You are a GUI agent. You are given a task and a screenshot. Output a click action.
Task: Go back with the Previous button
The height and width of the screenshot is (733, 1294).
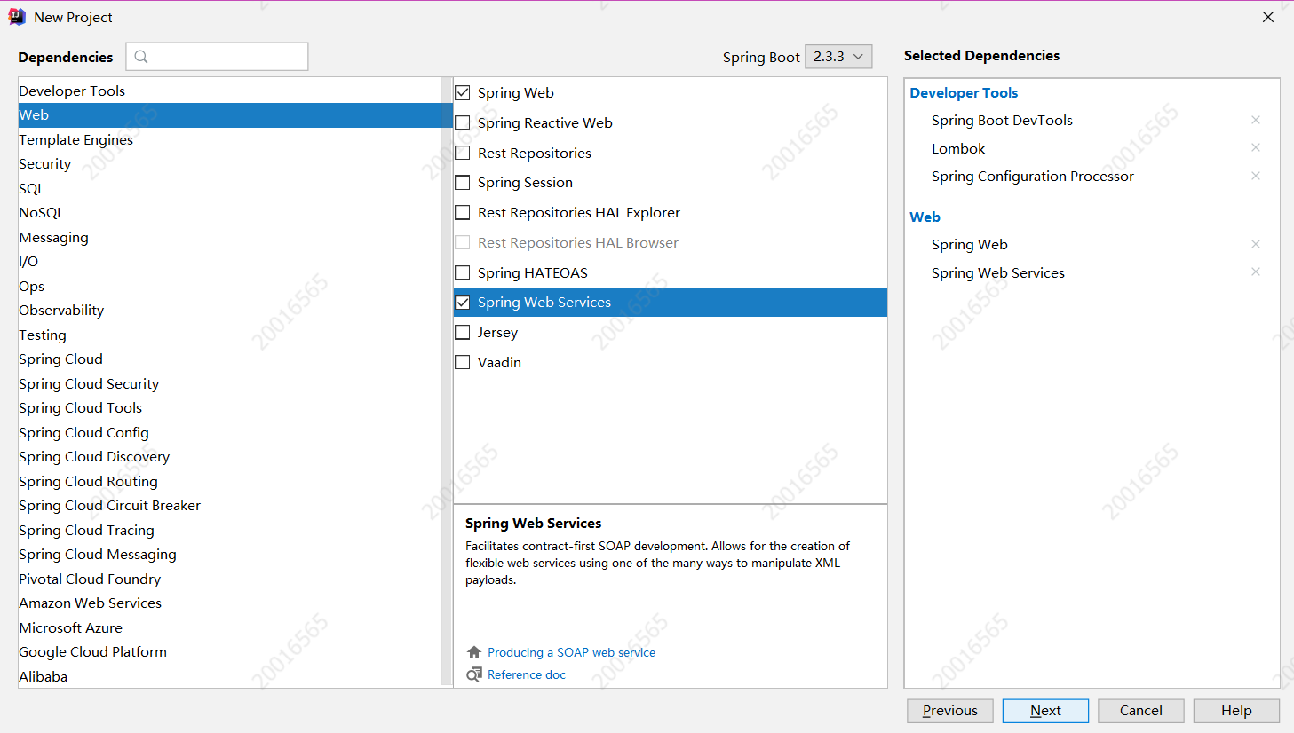(x=949, y=711)
